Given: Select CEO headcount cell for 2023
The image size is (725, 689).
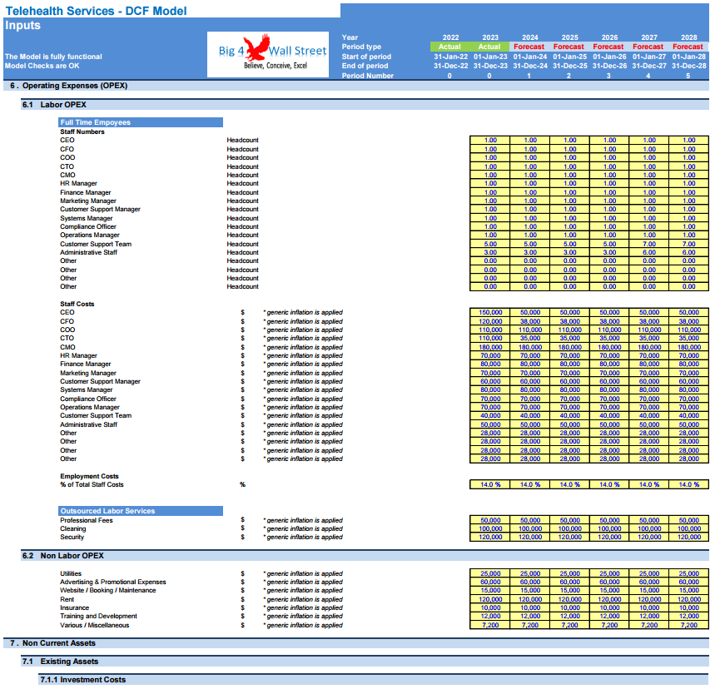Looking at the screenshot, I should [490, 140].
